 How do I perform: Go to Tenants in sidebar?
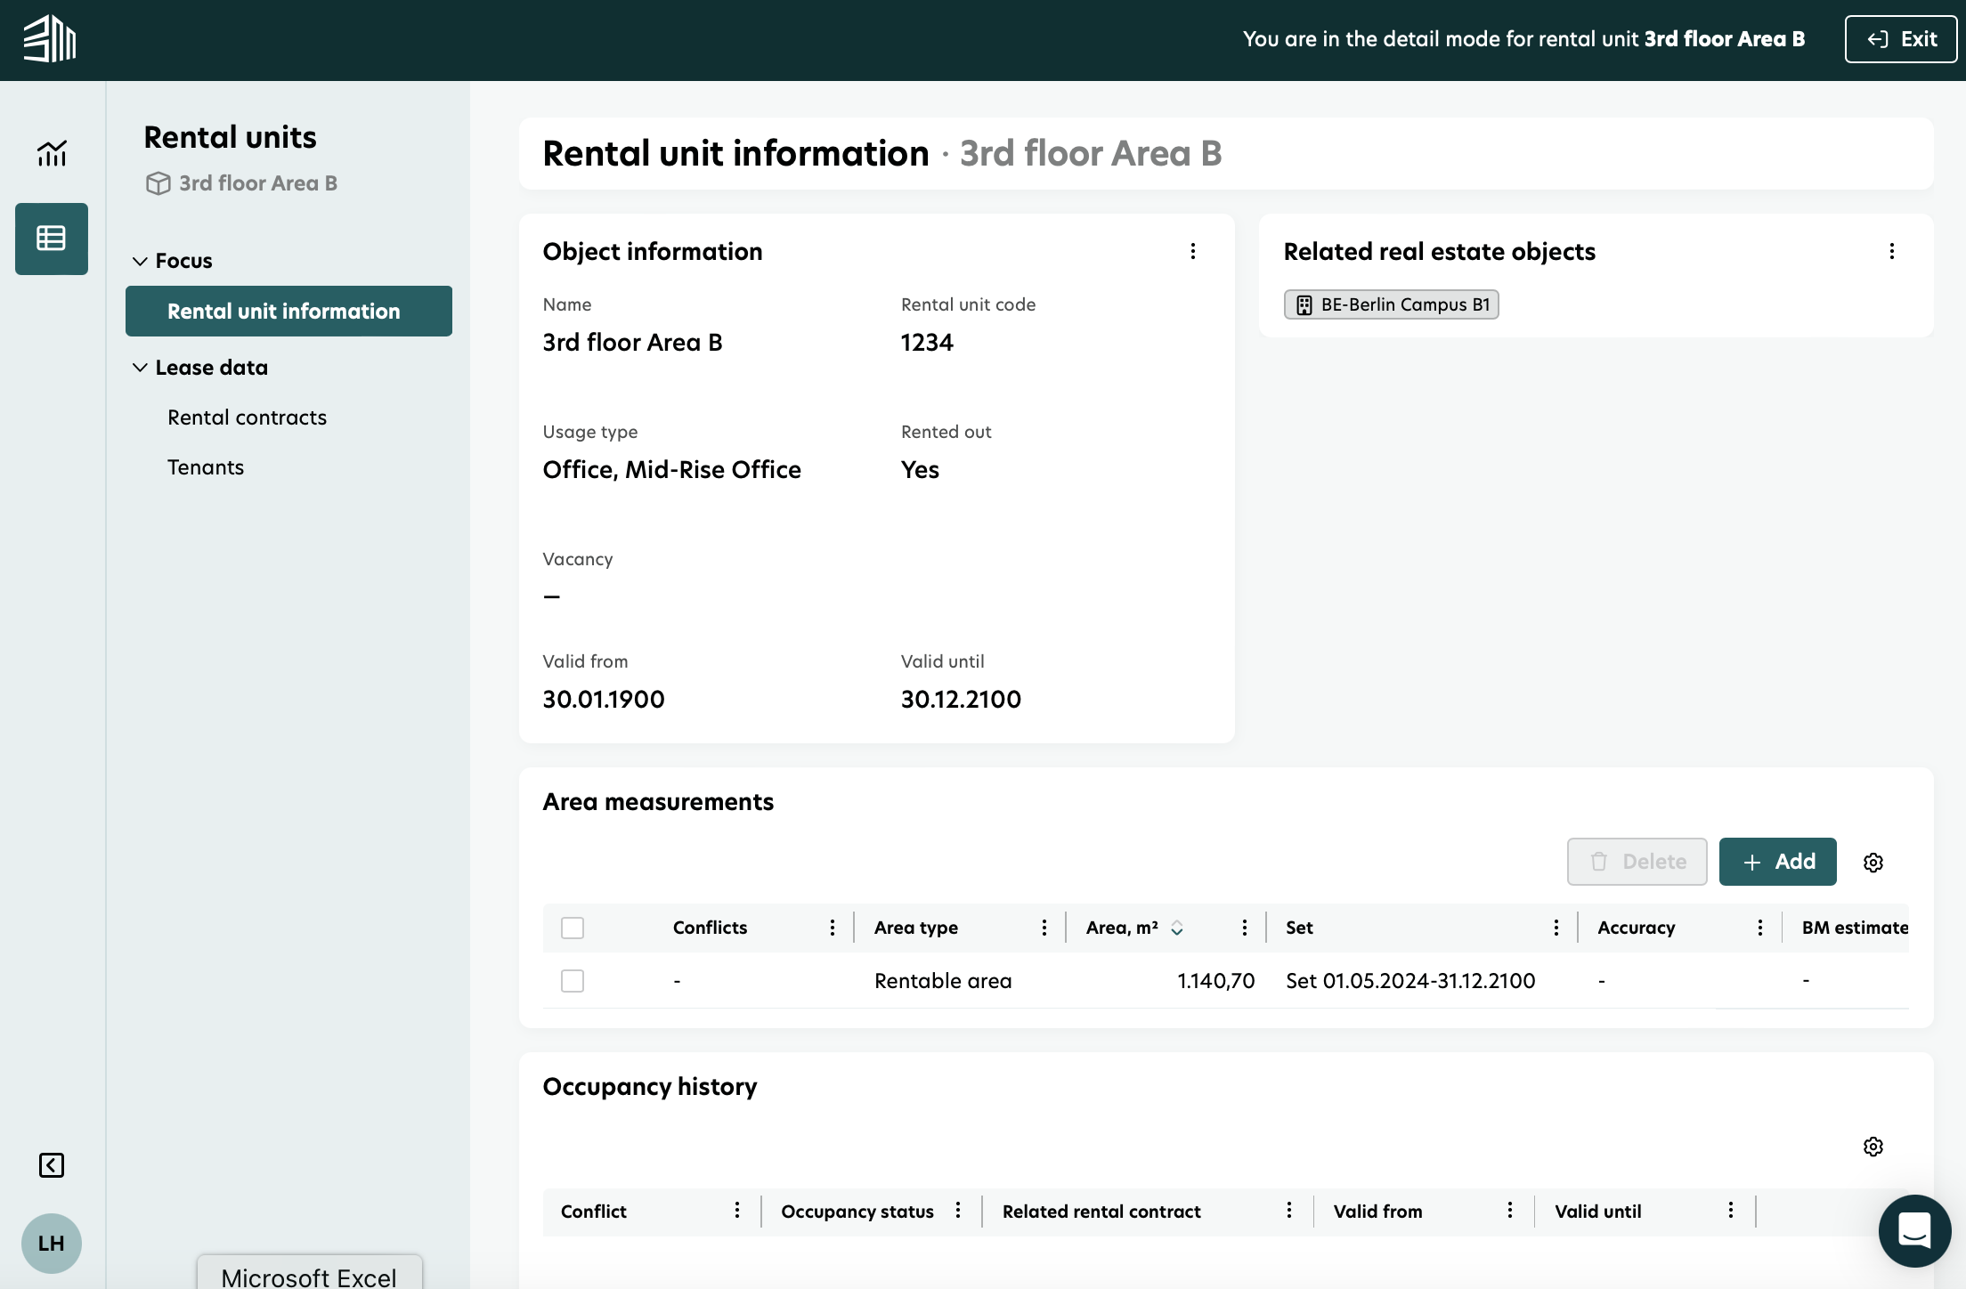(206, 467)
